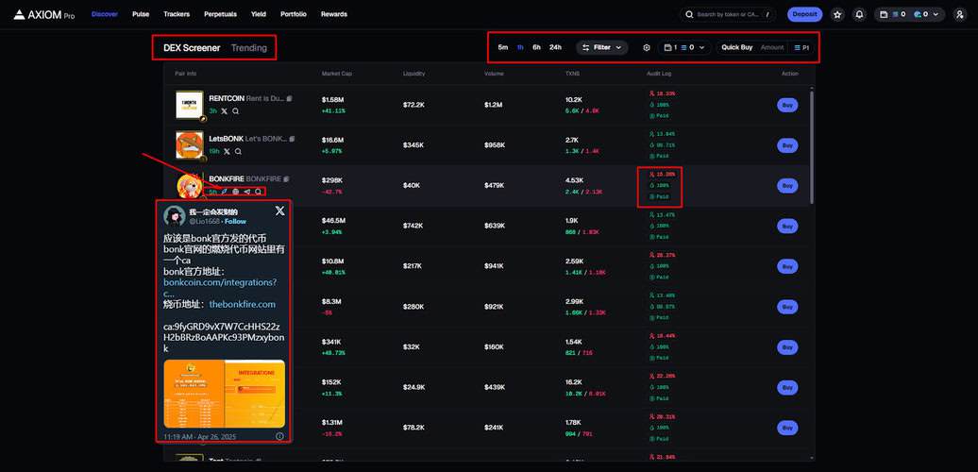Click the Quick Buy Amount field
The width and height of the screenshot is (978, 472).
(772, 47)
